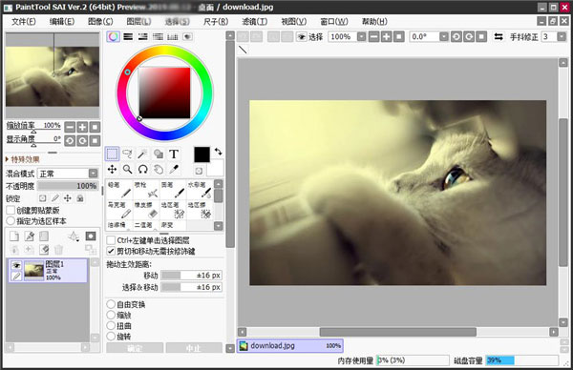This screenshot has height=370, width=573.
Task: Swap foreground and background colors
Action: tap(218, 151)
